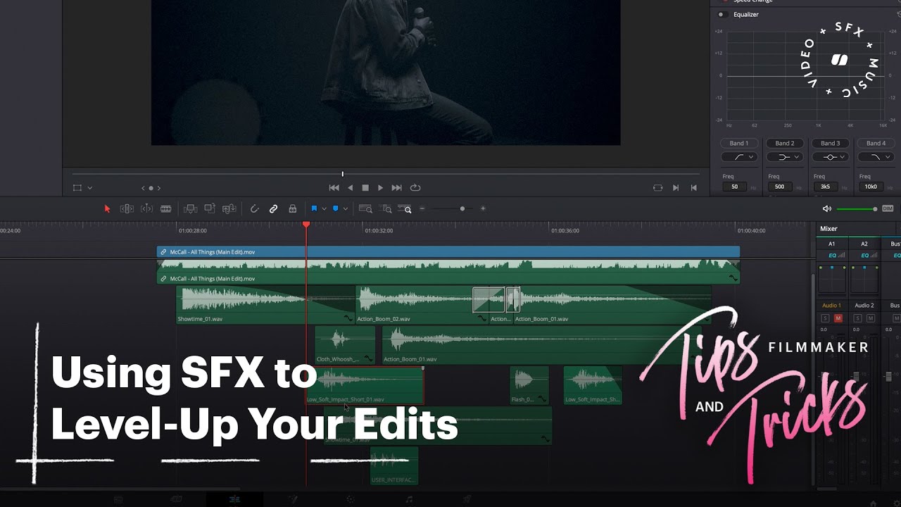Open the EQ for mixer channel A2
This screenshot has width=901, height=507.
(864, 255)
